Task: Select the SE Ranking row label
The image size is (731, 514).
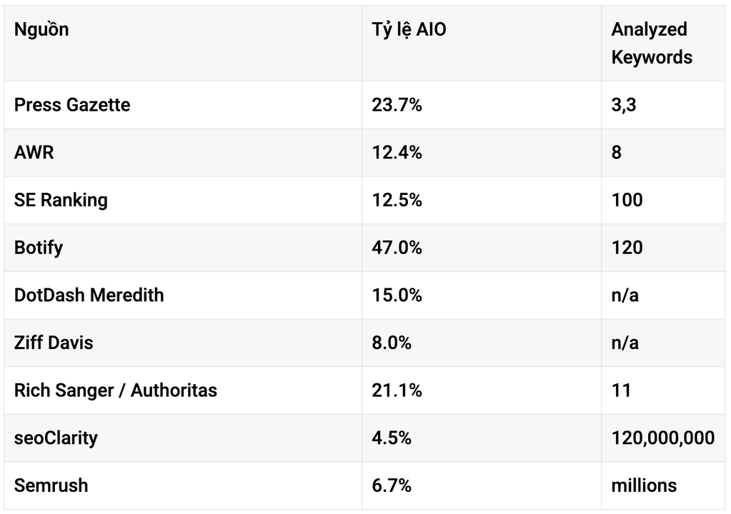Action: coord(61,200)
